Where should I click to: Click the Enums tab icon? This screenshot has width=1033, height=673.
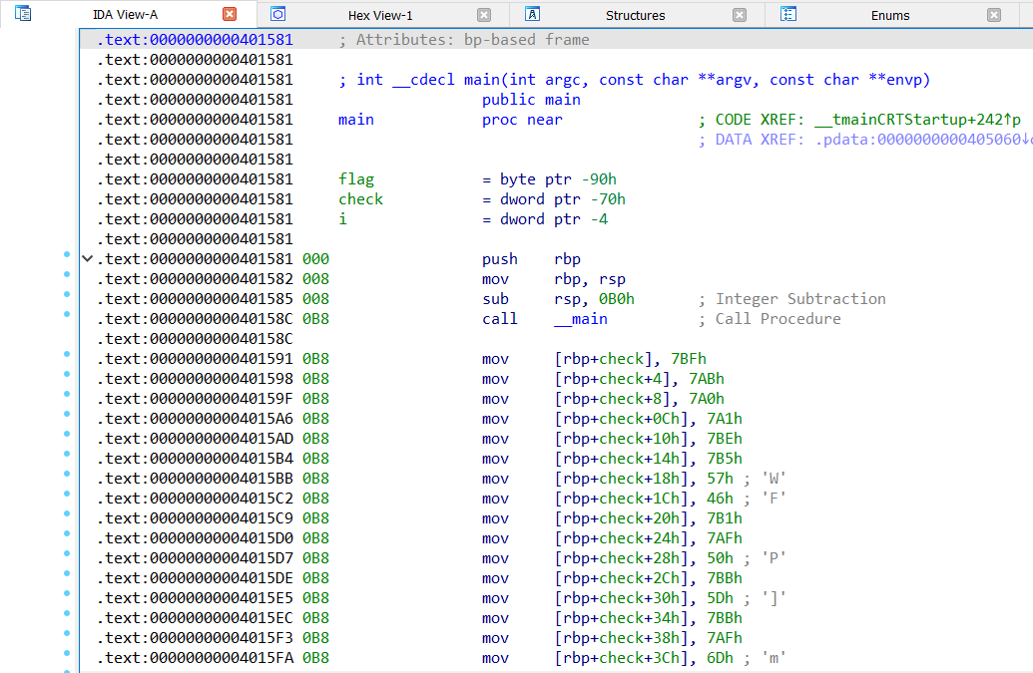pos(788,14)
